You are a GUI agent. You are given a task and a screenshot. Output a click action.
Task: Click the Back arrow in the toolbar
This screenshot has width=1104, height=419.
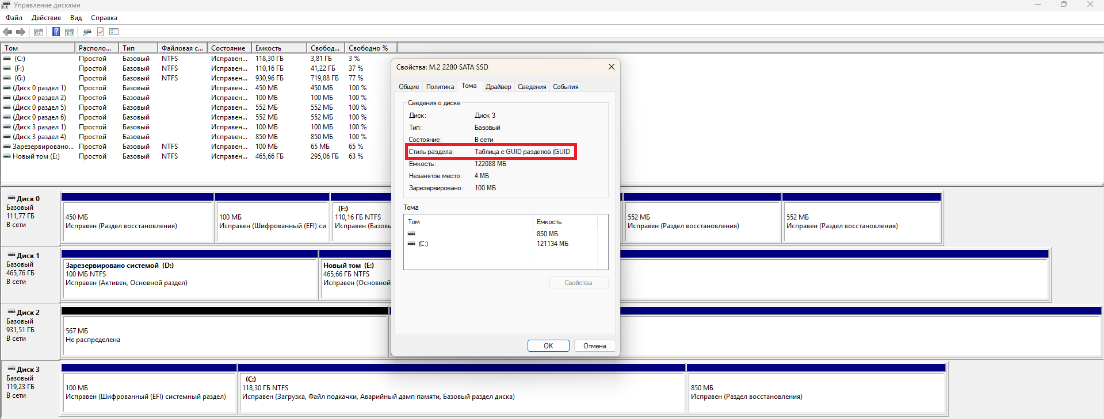pyautogui.click(x=7, y=32)
